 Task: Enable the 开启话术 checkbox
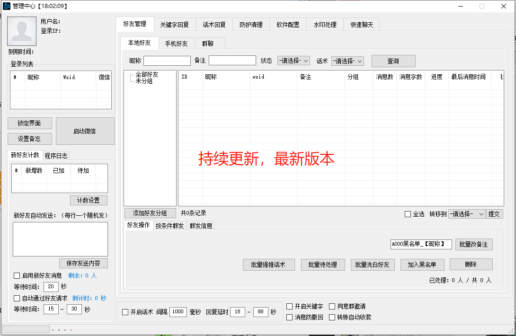point(125,312)
